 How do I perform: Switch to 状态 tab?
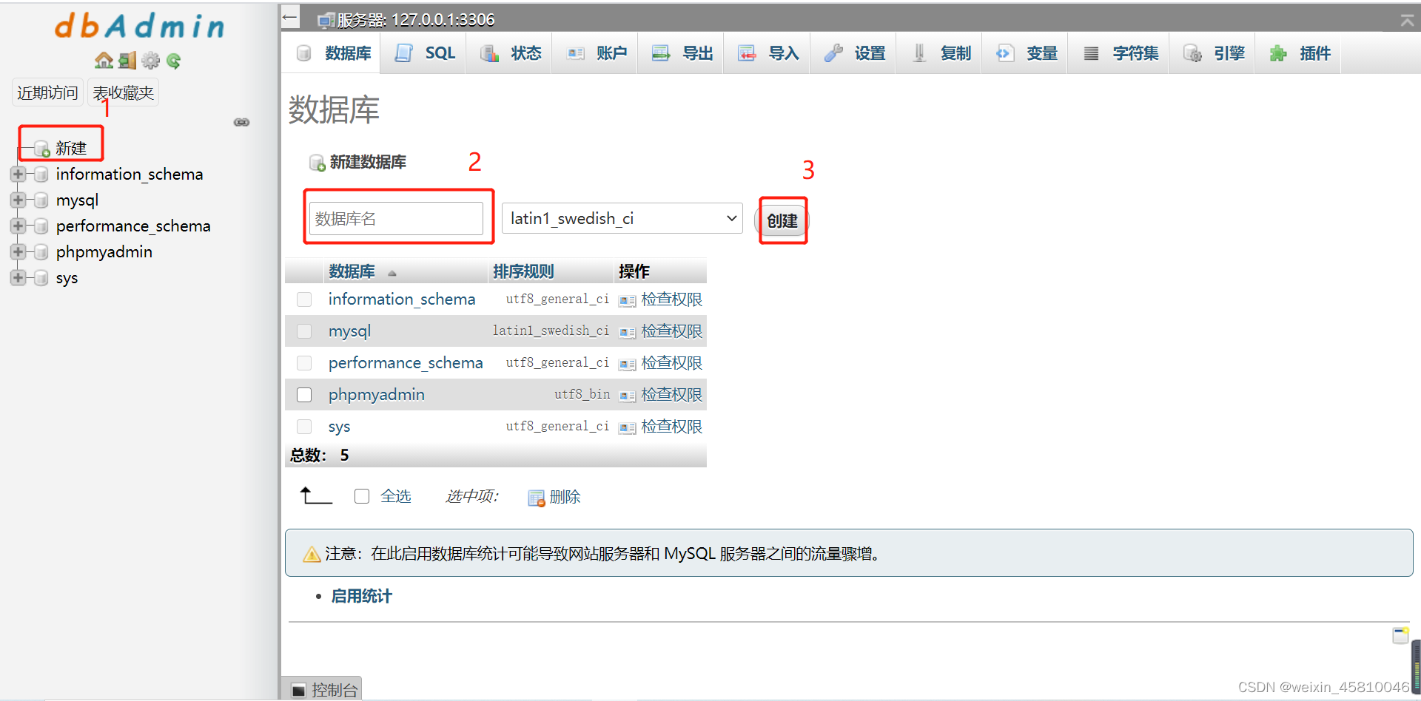click(x=509, y=53)
